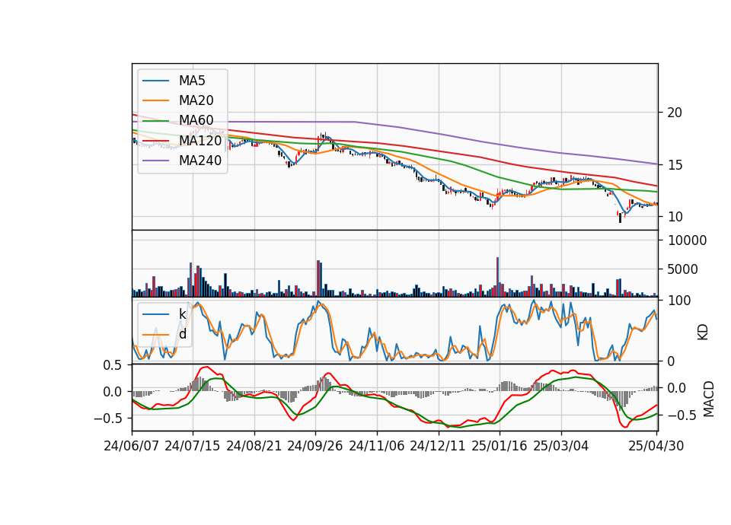Click the KD axis title
The width and height of the screenshot is (731, 525).
[x=703, y=332]
